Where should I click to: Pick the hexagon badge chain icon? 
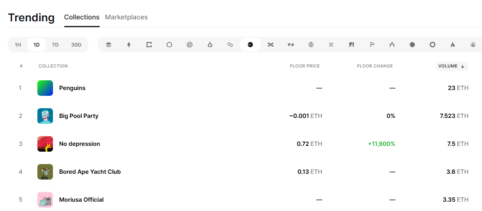pos(473,45)
